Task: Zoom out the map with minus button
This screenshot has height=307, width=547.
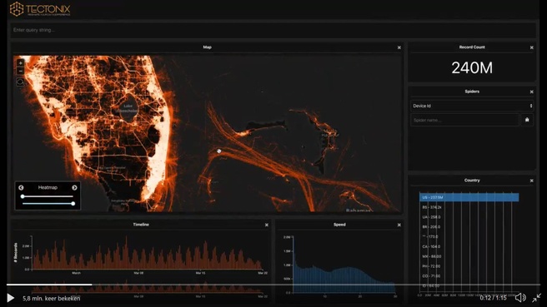Action: point(20,71)
